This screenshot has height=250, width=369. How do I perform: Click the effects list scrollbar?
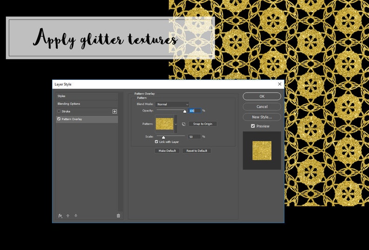tap(120, 152)
